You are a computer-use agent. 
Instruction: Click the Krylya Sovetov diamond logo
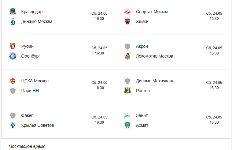coord(13,125)
